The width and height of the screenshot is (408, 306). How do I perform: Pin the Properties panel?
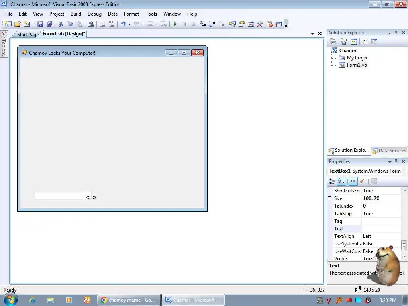point(396,161)
